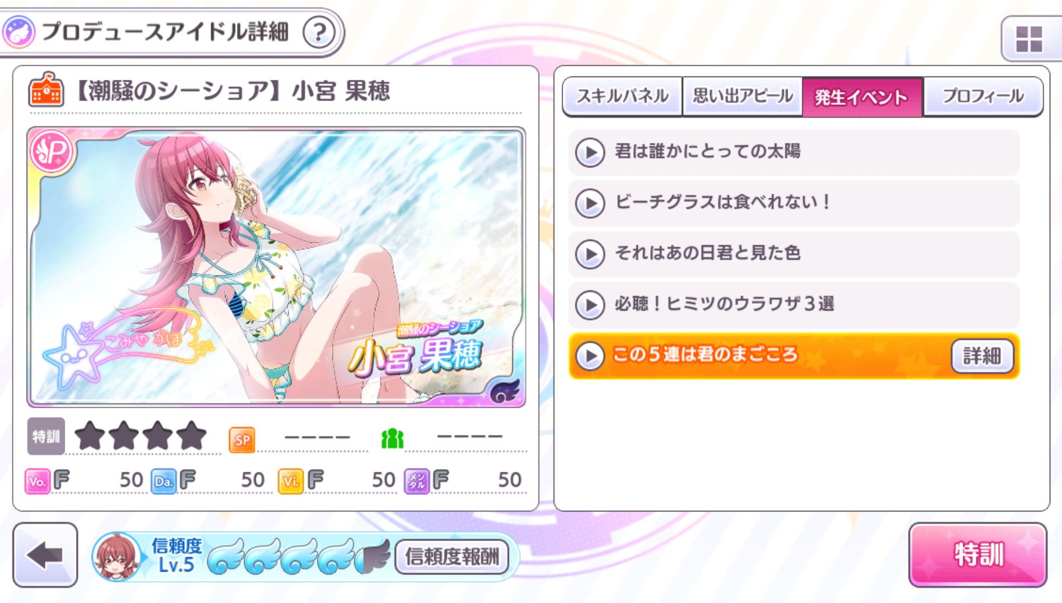The image size is (1062, 603).
Task: Open the grid menu icon top right
Action: [x=1029, y=39]
